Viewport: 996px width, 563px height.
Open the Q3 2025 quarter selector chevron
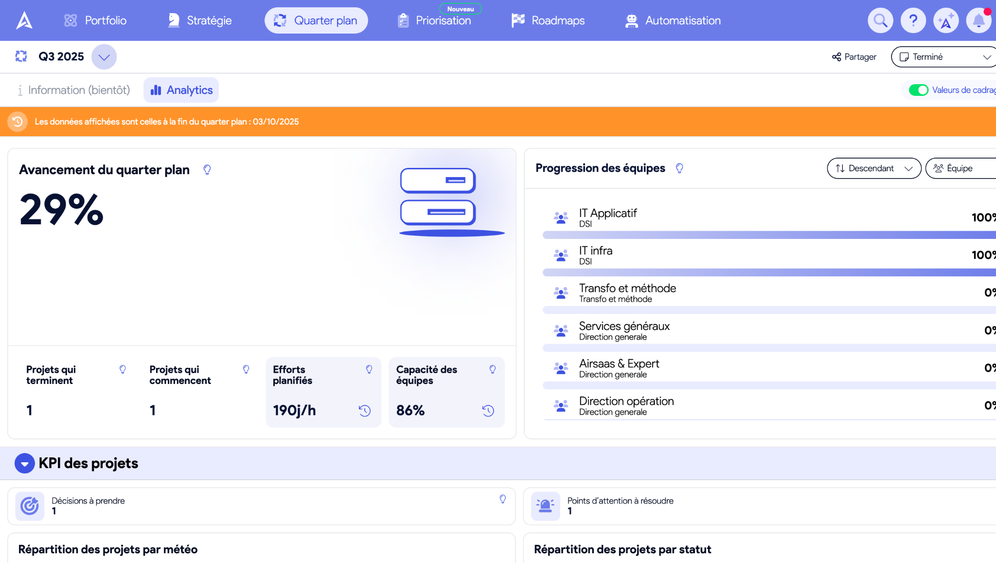(x=104, y=57)
